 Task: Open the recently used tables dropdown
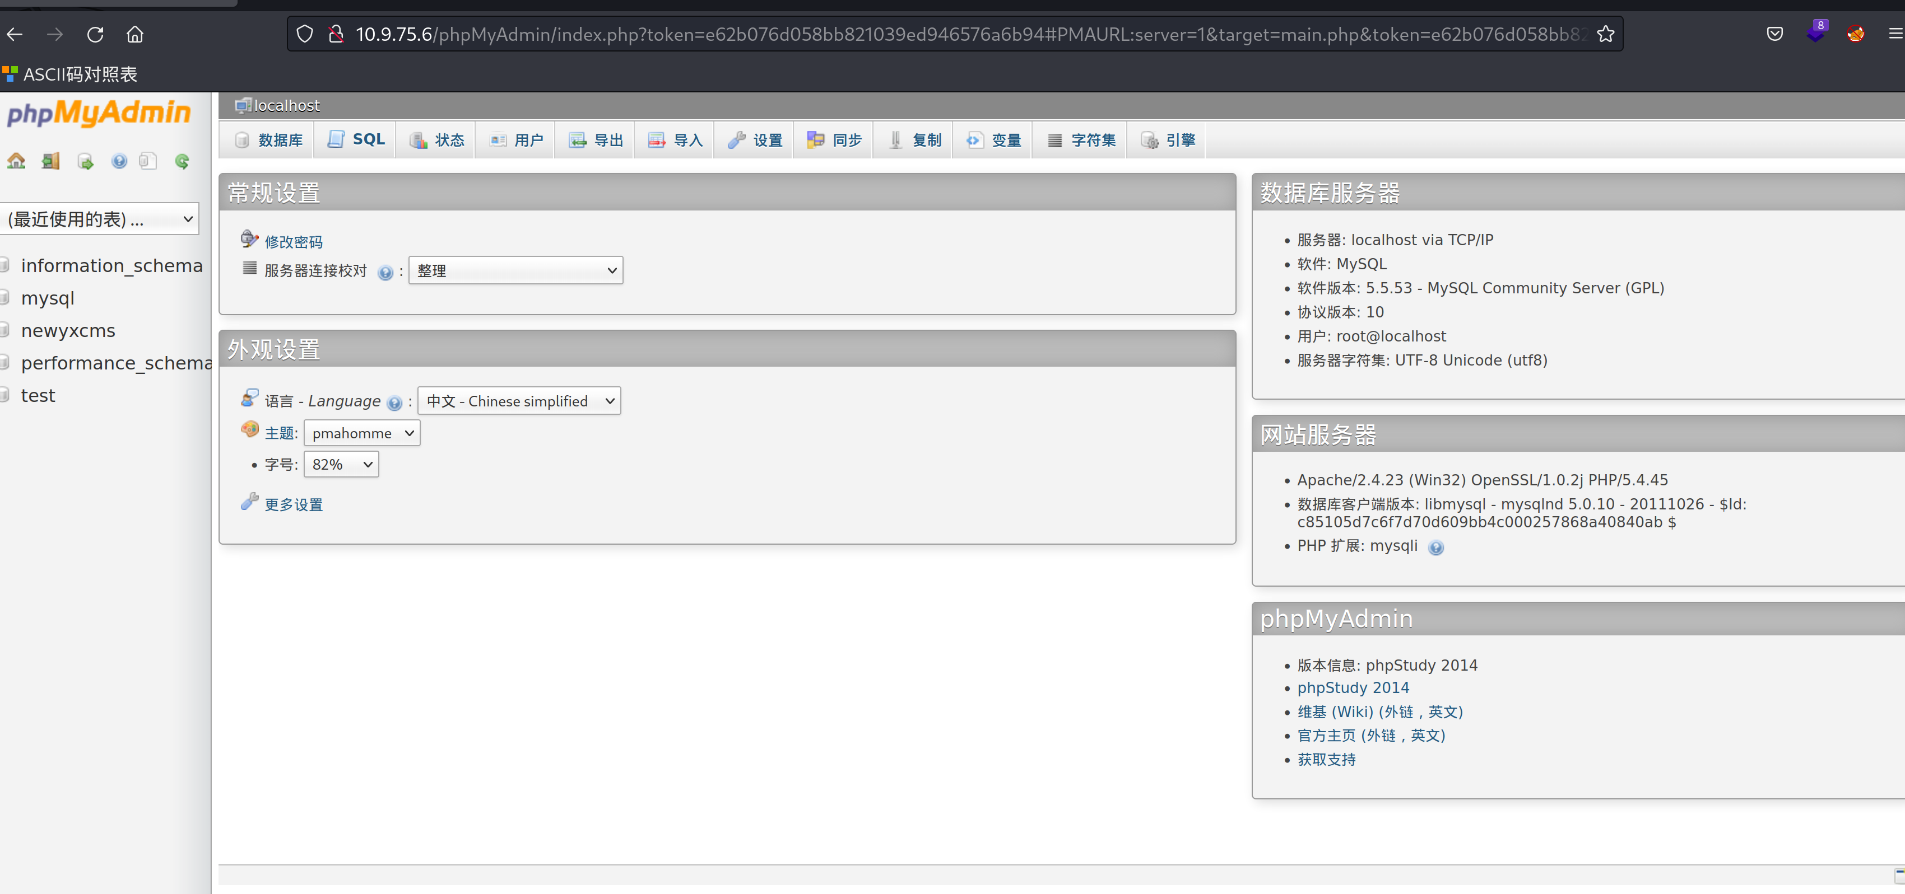[99, 219]
